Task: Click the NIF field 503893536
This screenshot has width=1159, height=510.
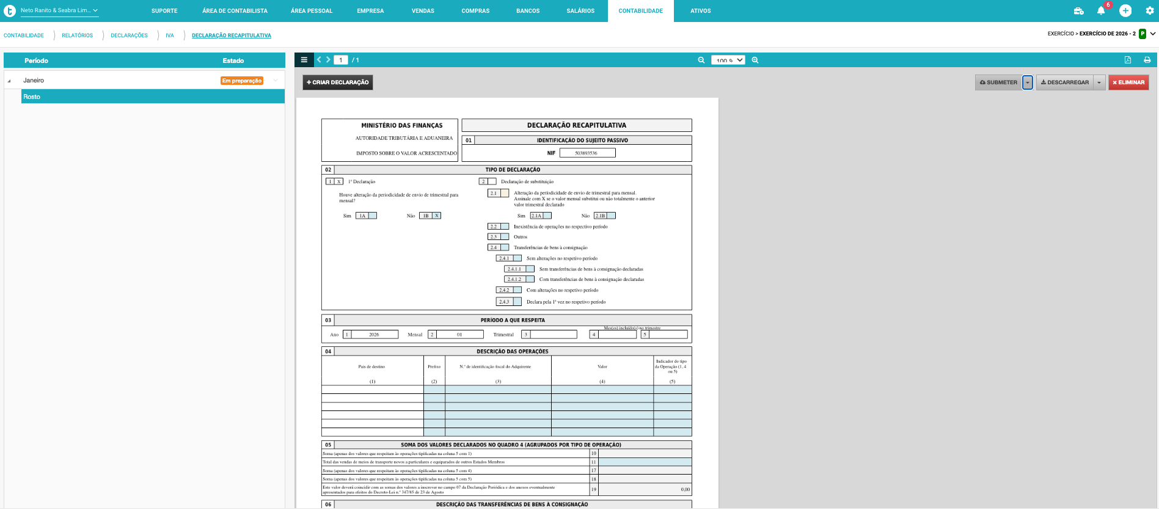Action: [587, 153]
